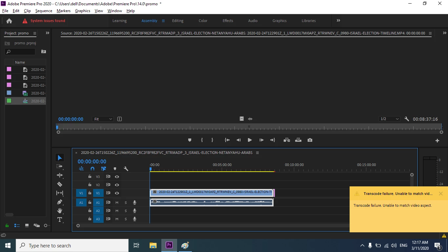This screenshot has height=252, width=448.
Task: Select the Track Select Forward tool
Action: (x=59, y=166)
